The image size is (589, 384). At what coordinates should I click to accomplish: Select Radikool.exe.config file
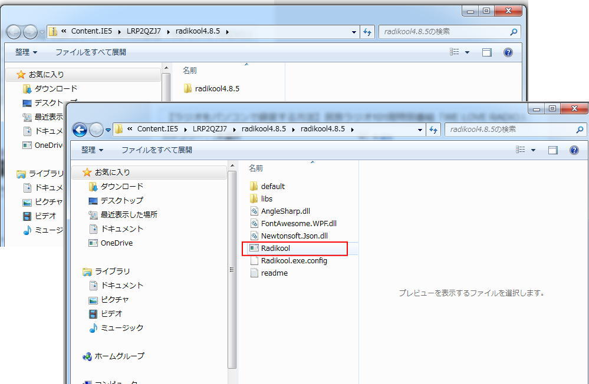(294, 260)
